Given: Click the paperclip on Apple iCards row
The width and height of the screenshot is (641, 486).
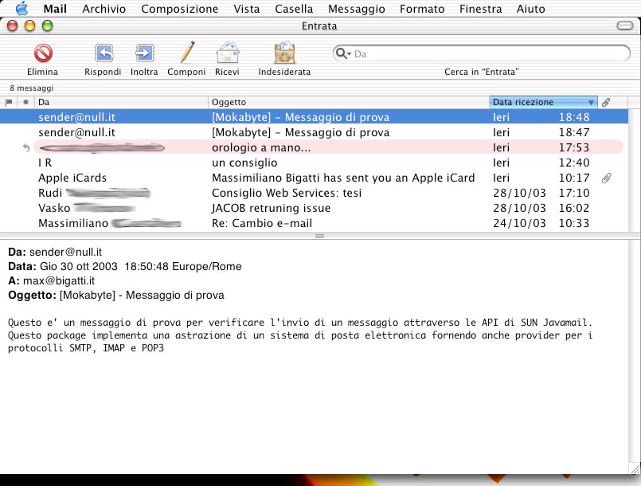Looking at the screenshot, I should pyautogui.click(x=606, y=178).
